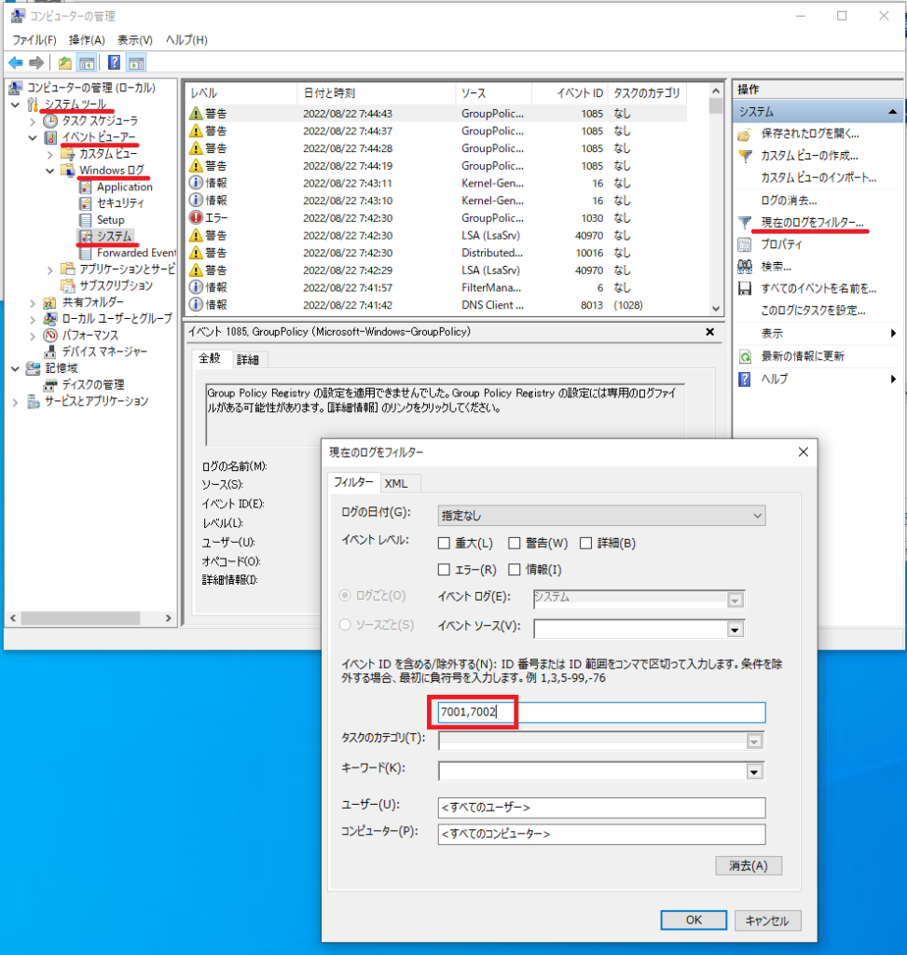Open the イベントソース dropdown list
Screen dimensions: 907x955
pos(735,629)
